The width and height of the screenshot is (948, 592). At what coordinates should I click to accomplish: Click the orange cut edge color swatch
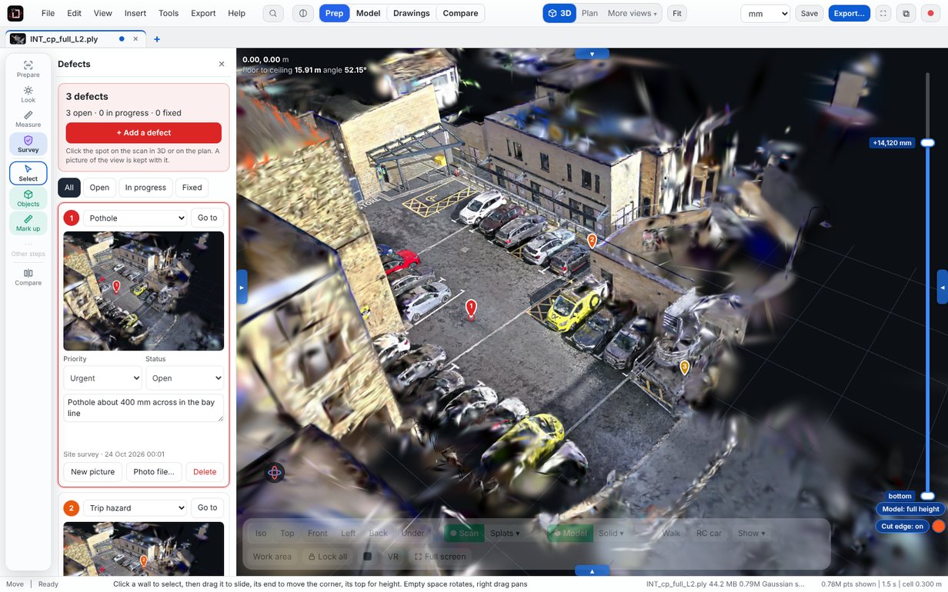[939, 527]
